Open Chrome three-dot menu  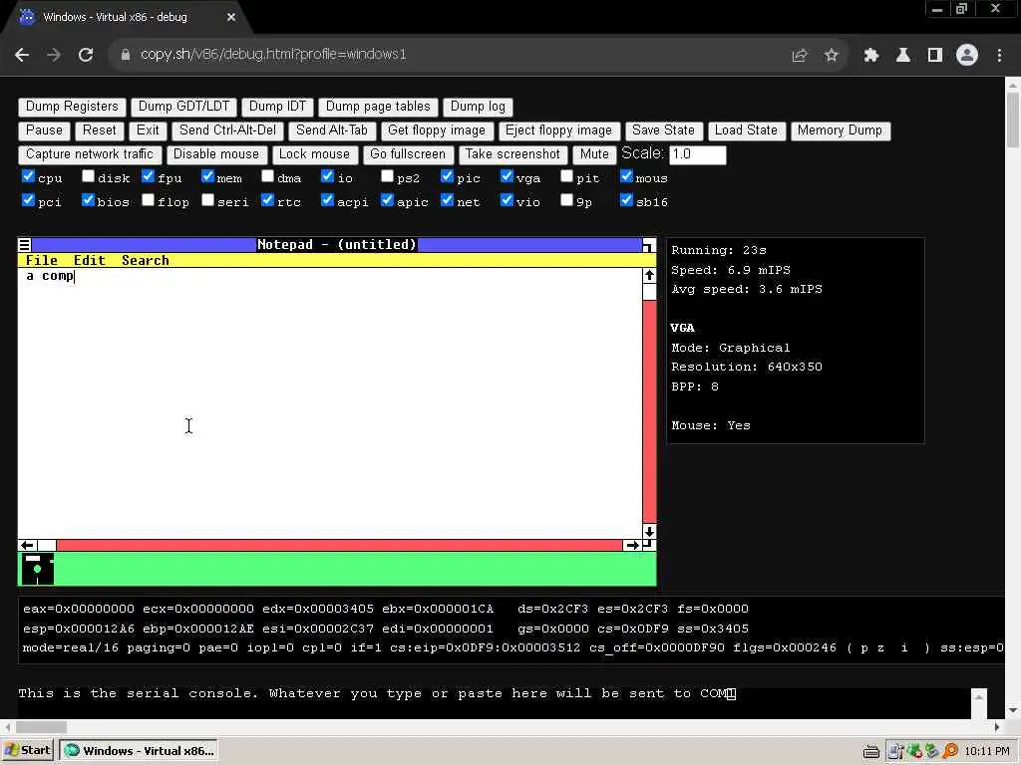pyautogui.click(x=999, y=56)
